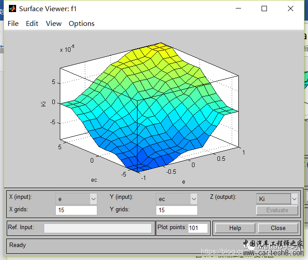Screen dimensions: 308x260
Task: Open the View menu
Action: click(54, 24)
